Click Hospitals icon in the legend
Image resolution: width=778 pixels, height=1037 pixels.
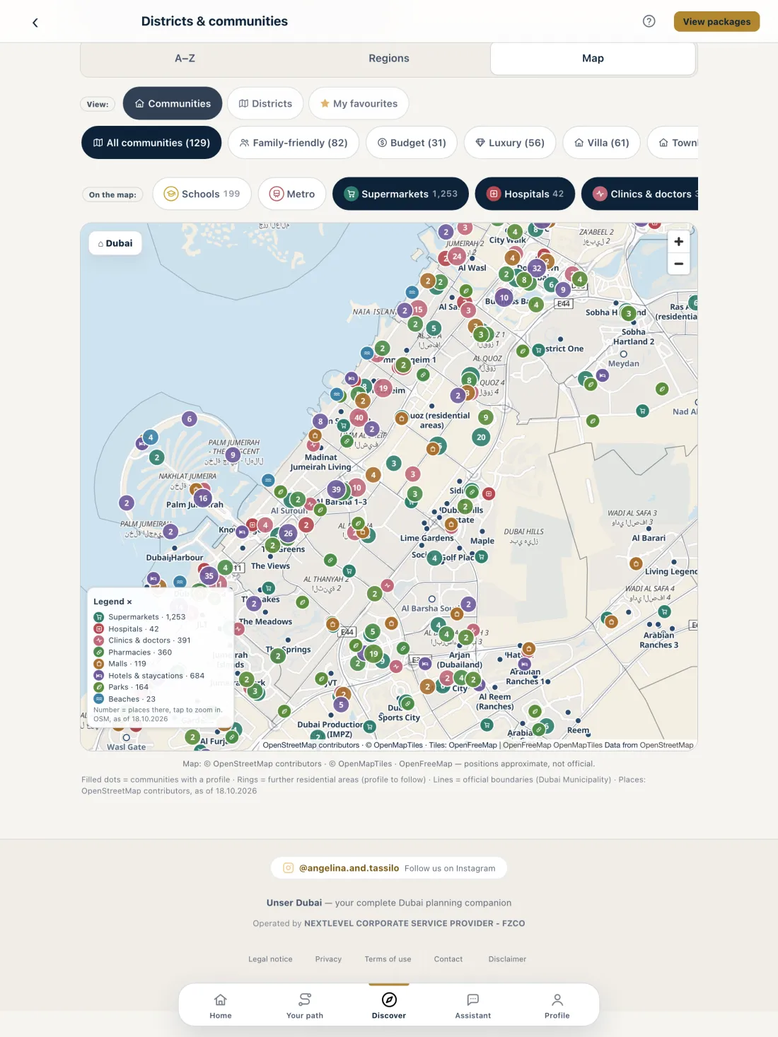[99, 628]
